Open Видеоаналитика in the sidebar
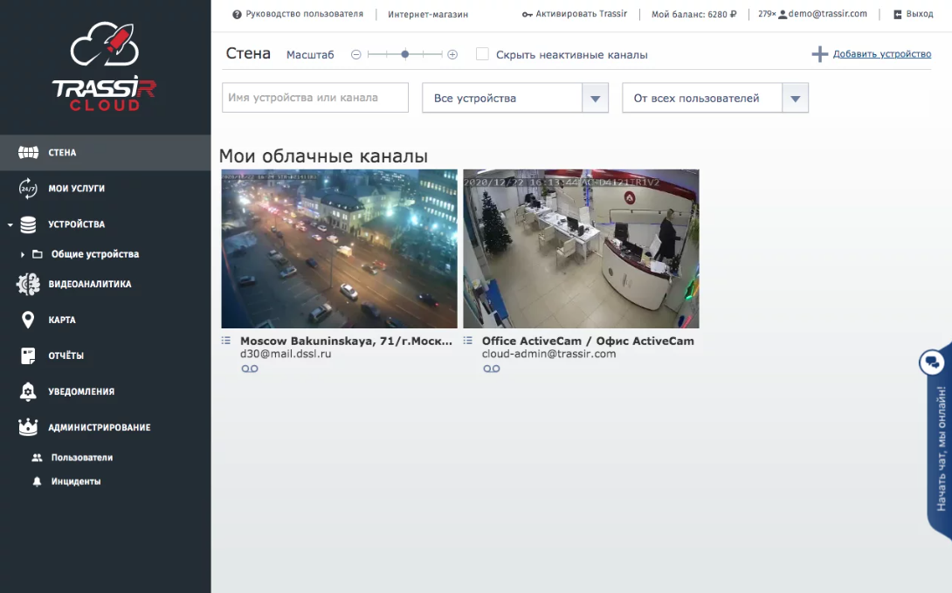This screenshot has width=952, height=593. [x=89, y=284]
